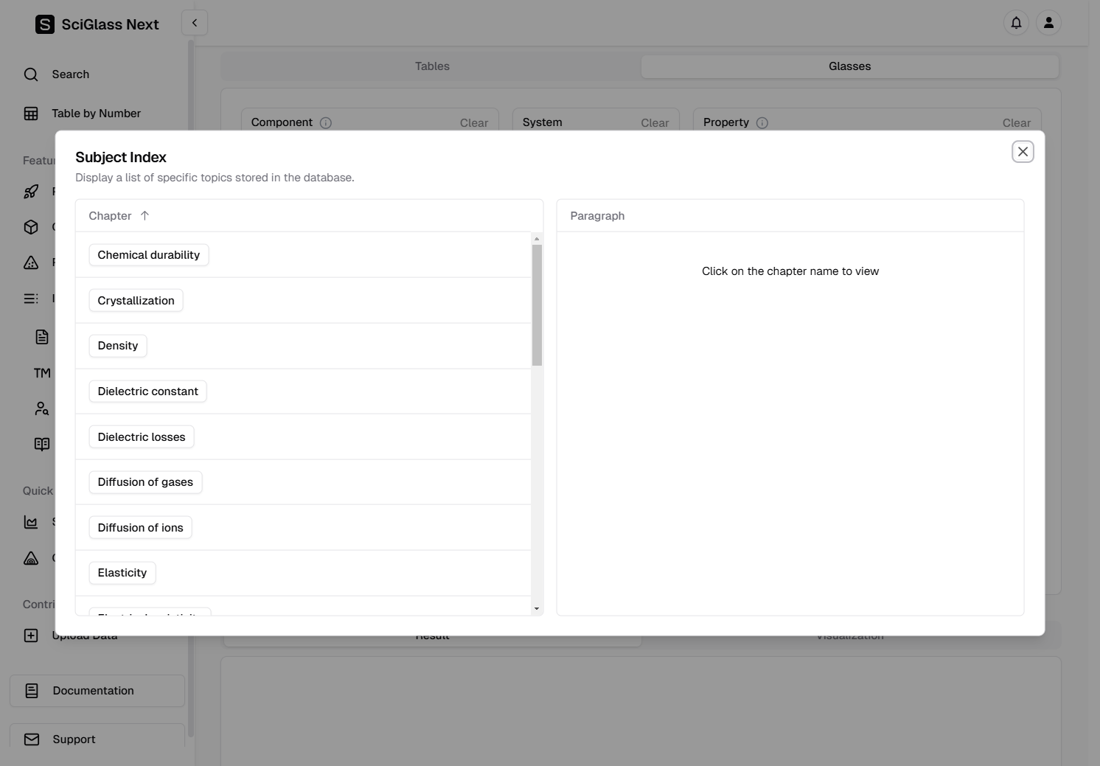Choose the Diffusion of gases chapter

[x=145, y=482]
